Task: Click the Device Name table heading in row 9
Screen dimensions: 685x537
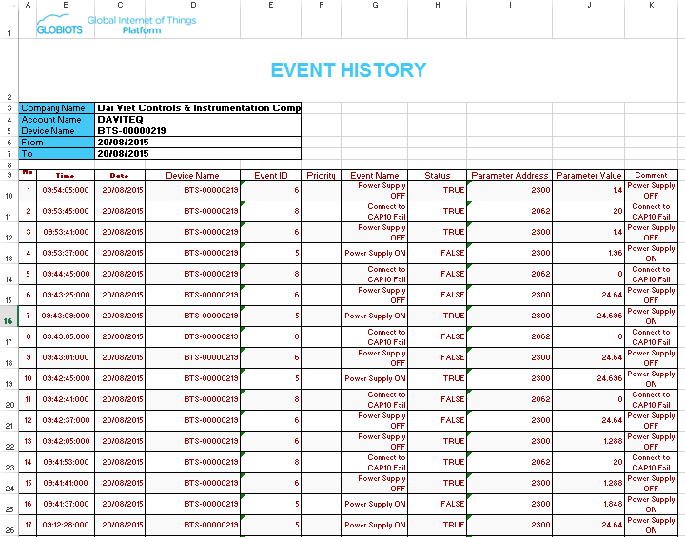Action: [x=192, y=175]
